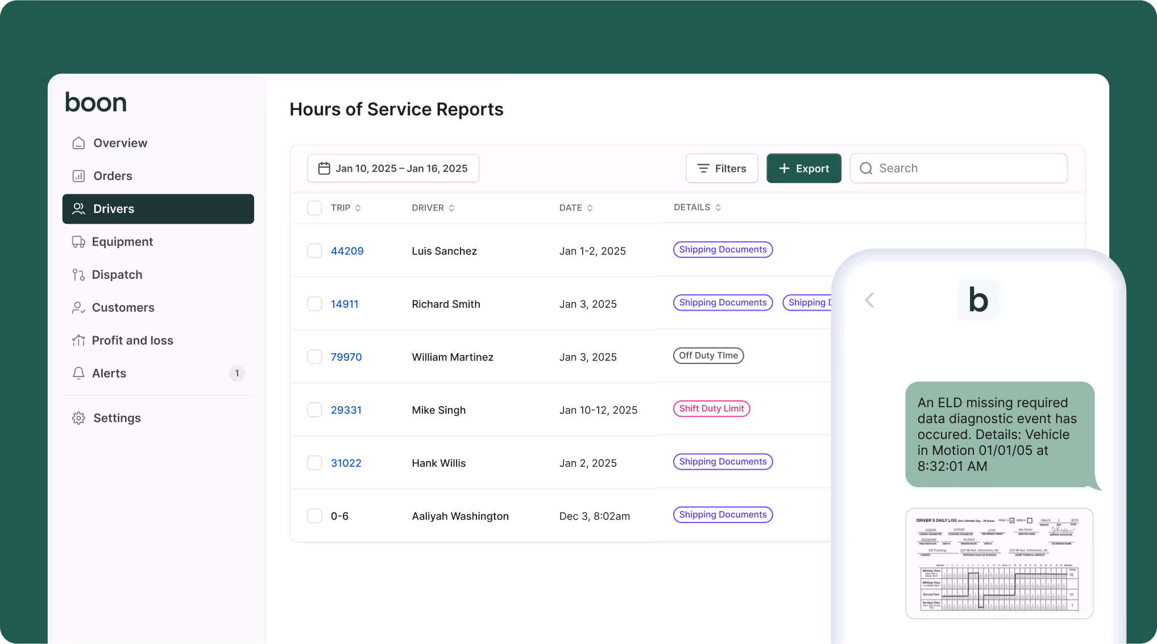This screenshot has width=1157, height=644.
Task: Tick the checkbox for trip 44209
Action: point(314,251)
